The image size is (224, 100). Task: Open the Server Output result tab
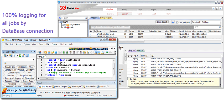pos(60,87)
